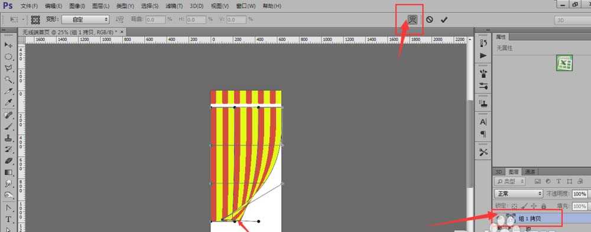591x232 pixels.
Task: Open the warp style dropdown showing 自定
Action: (x=86, y=19)
